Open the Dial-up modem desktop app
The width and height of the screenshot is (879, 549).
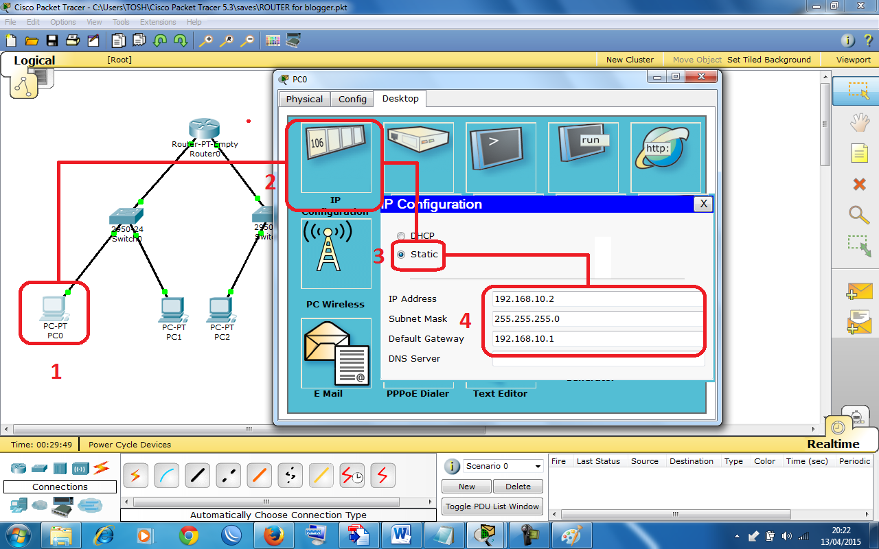(x=418, y=158)
